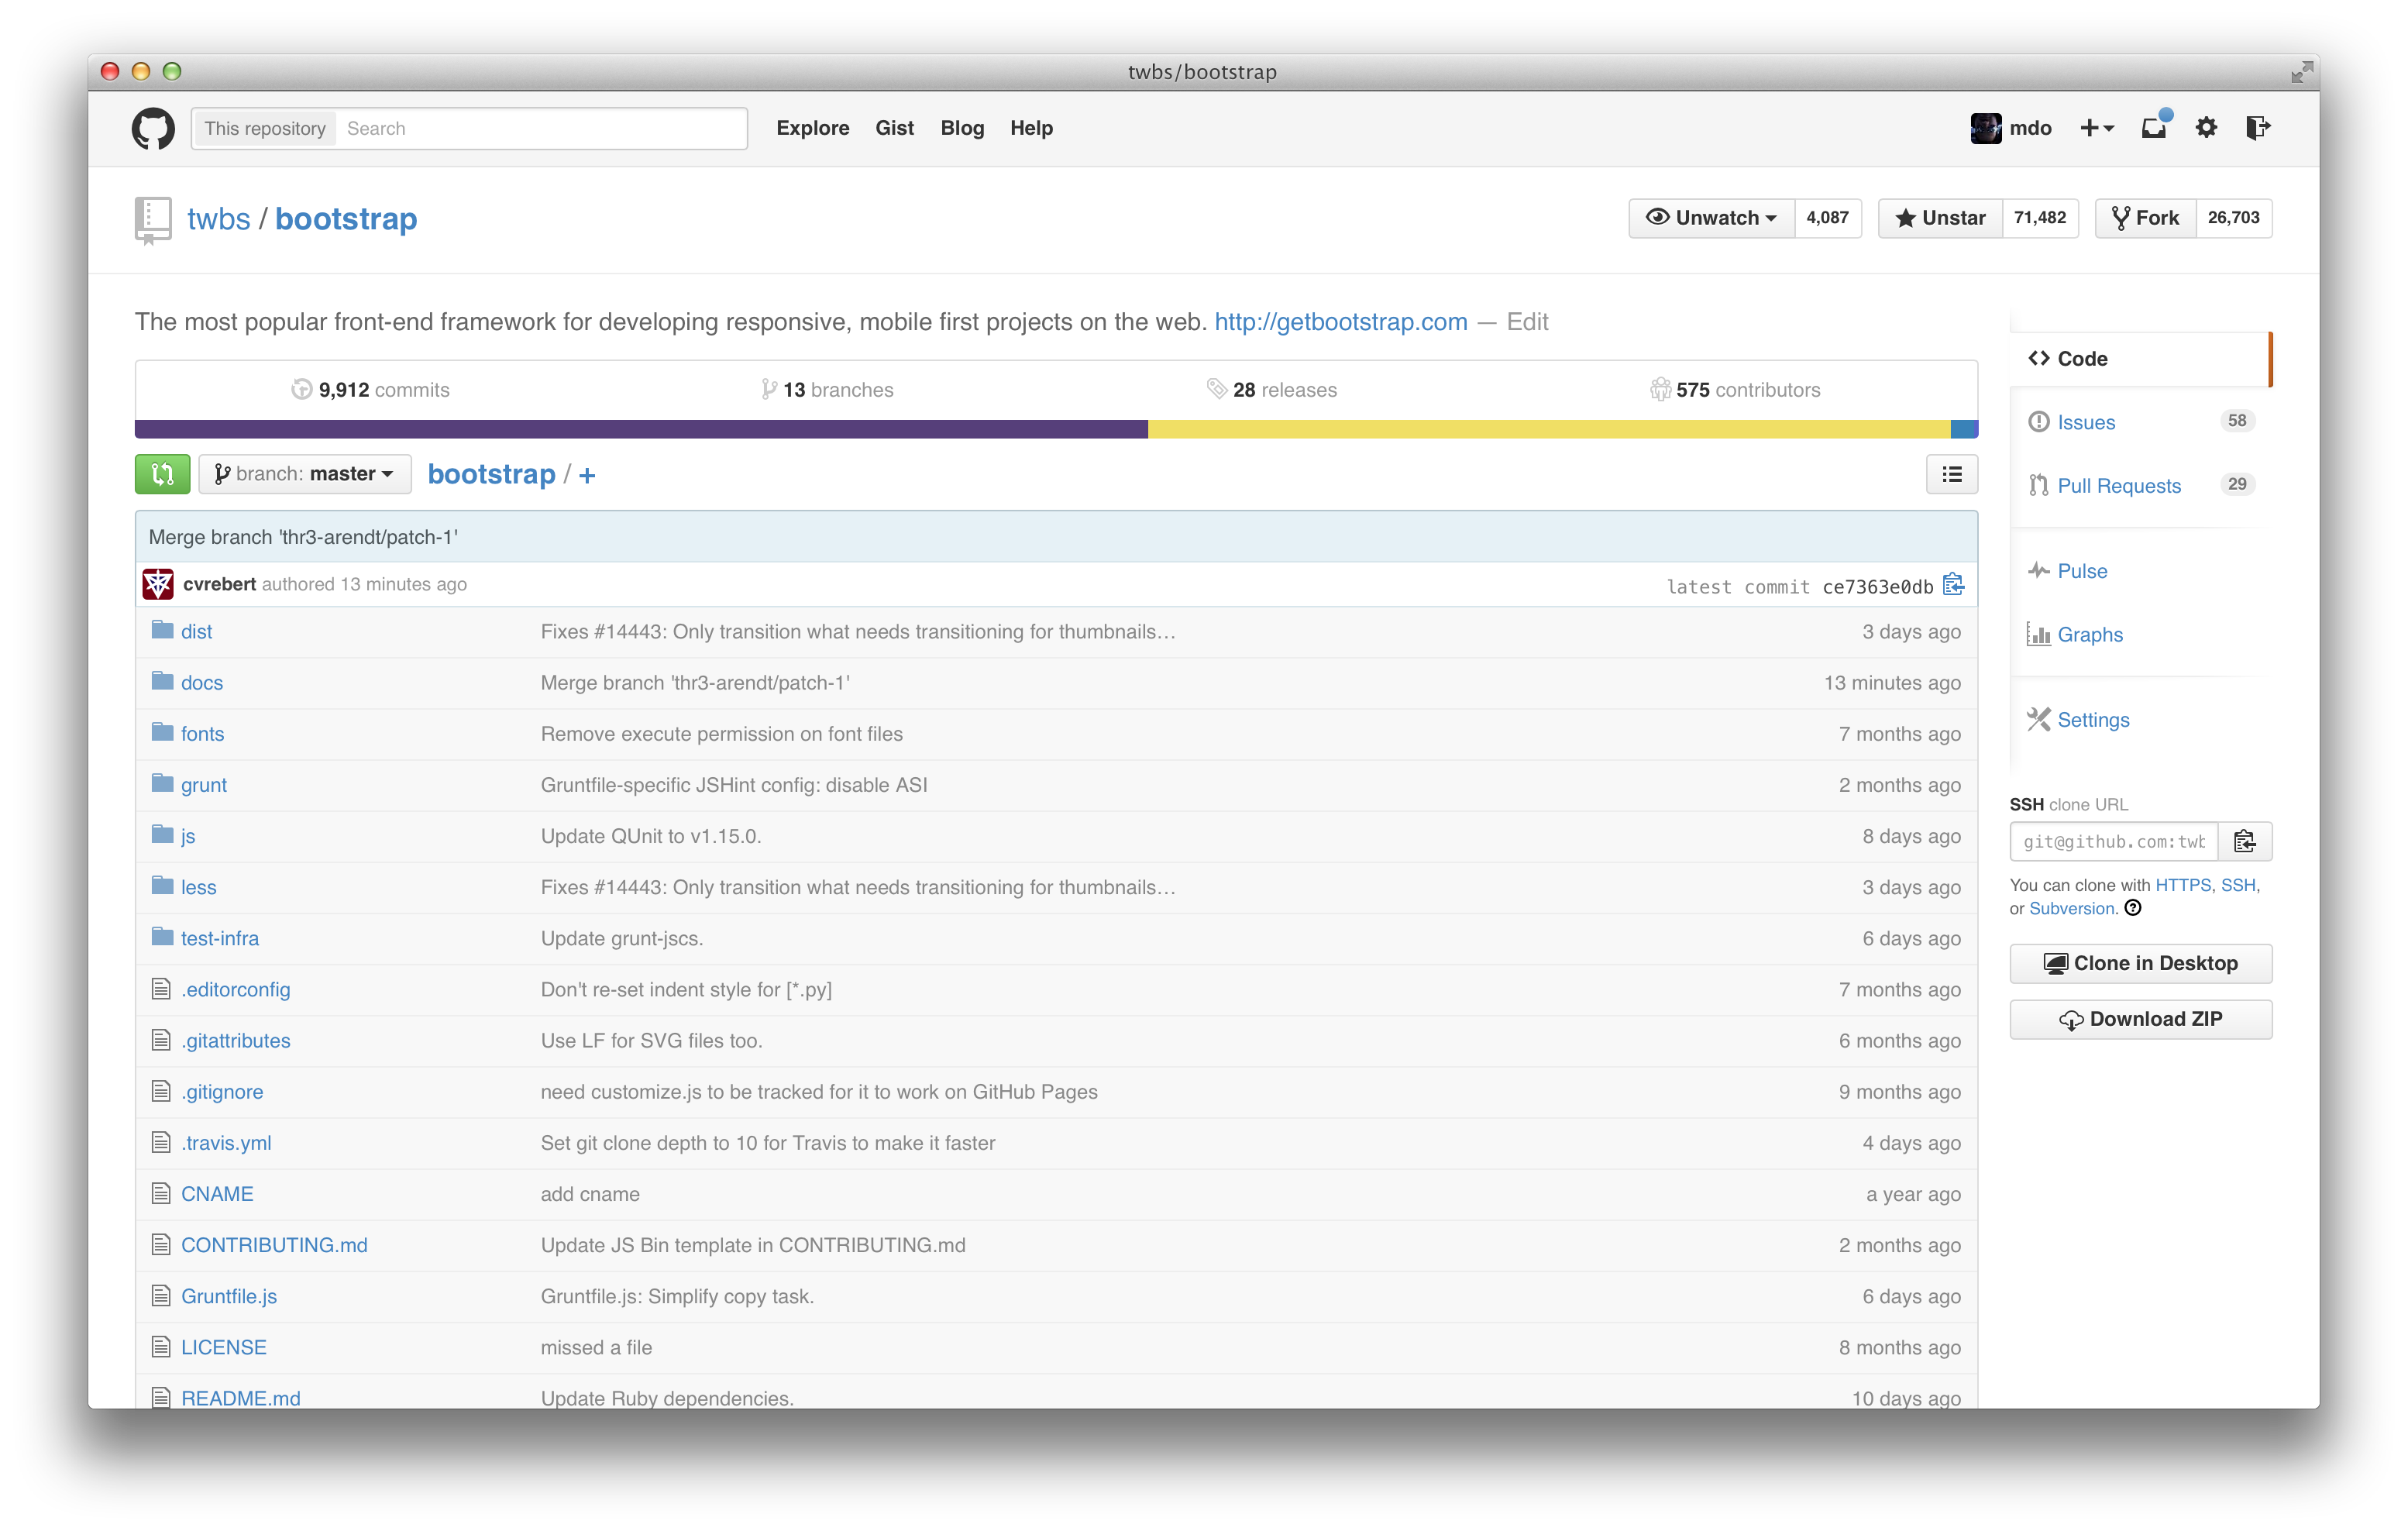Select Subversion clone option link

(2071, 908)
